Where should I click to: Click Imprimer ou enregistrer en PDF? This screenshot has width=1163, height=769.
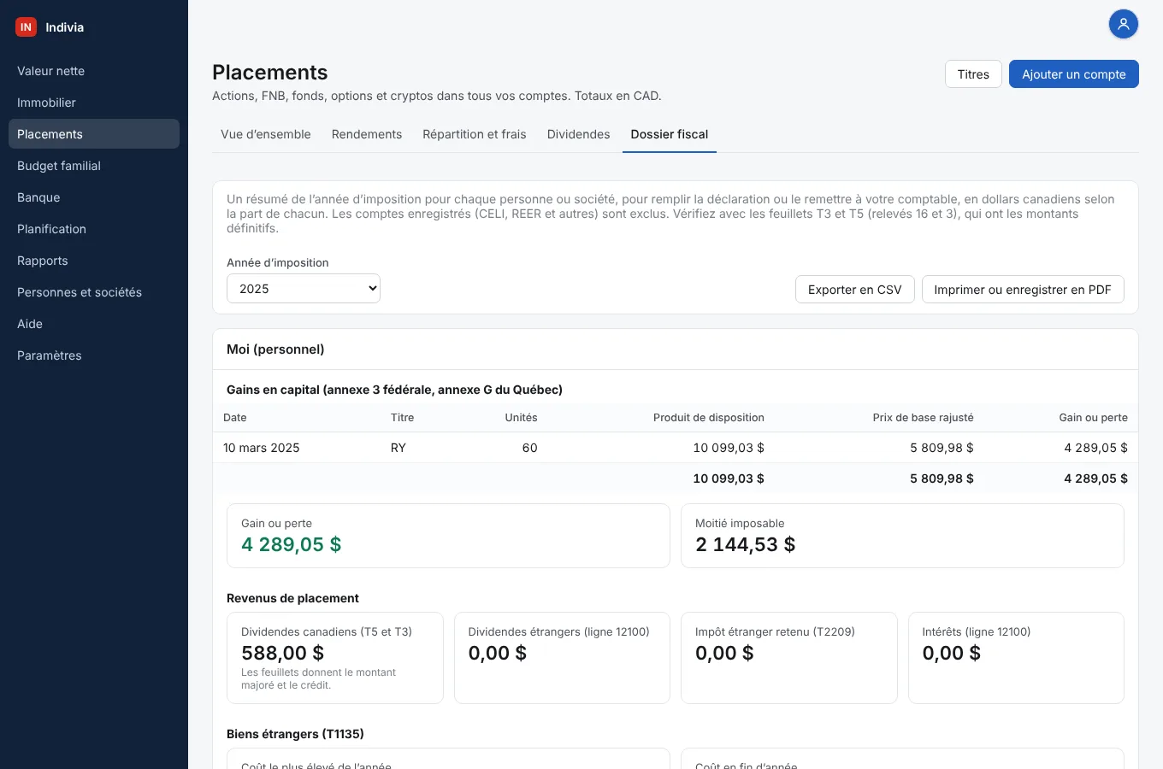(1023, 290)
